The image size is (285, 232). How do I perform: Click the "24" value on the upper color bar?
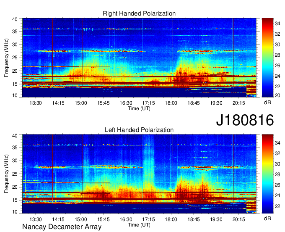pyautogui.click(x=277, y=76)
